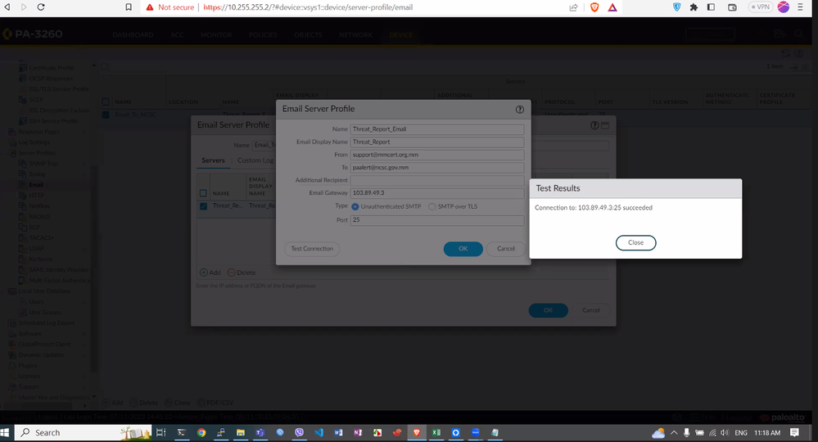Switch to the Servers tab in back dialog

214,160
